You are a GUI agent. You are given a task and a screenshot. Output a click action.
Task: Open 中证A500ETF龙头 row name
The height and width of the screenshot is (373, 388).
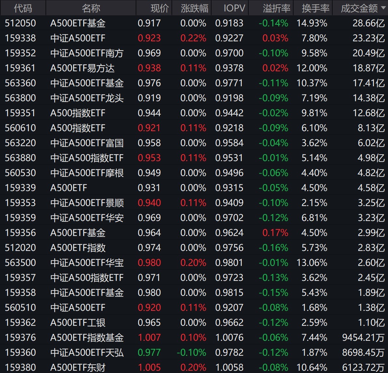tap(87, 98)
